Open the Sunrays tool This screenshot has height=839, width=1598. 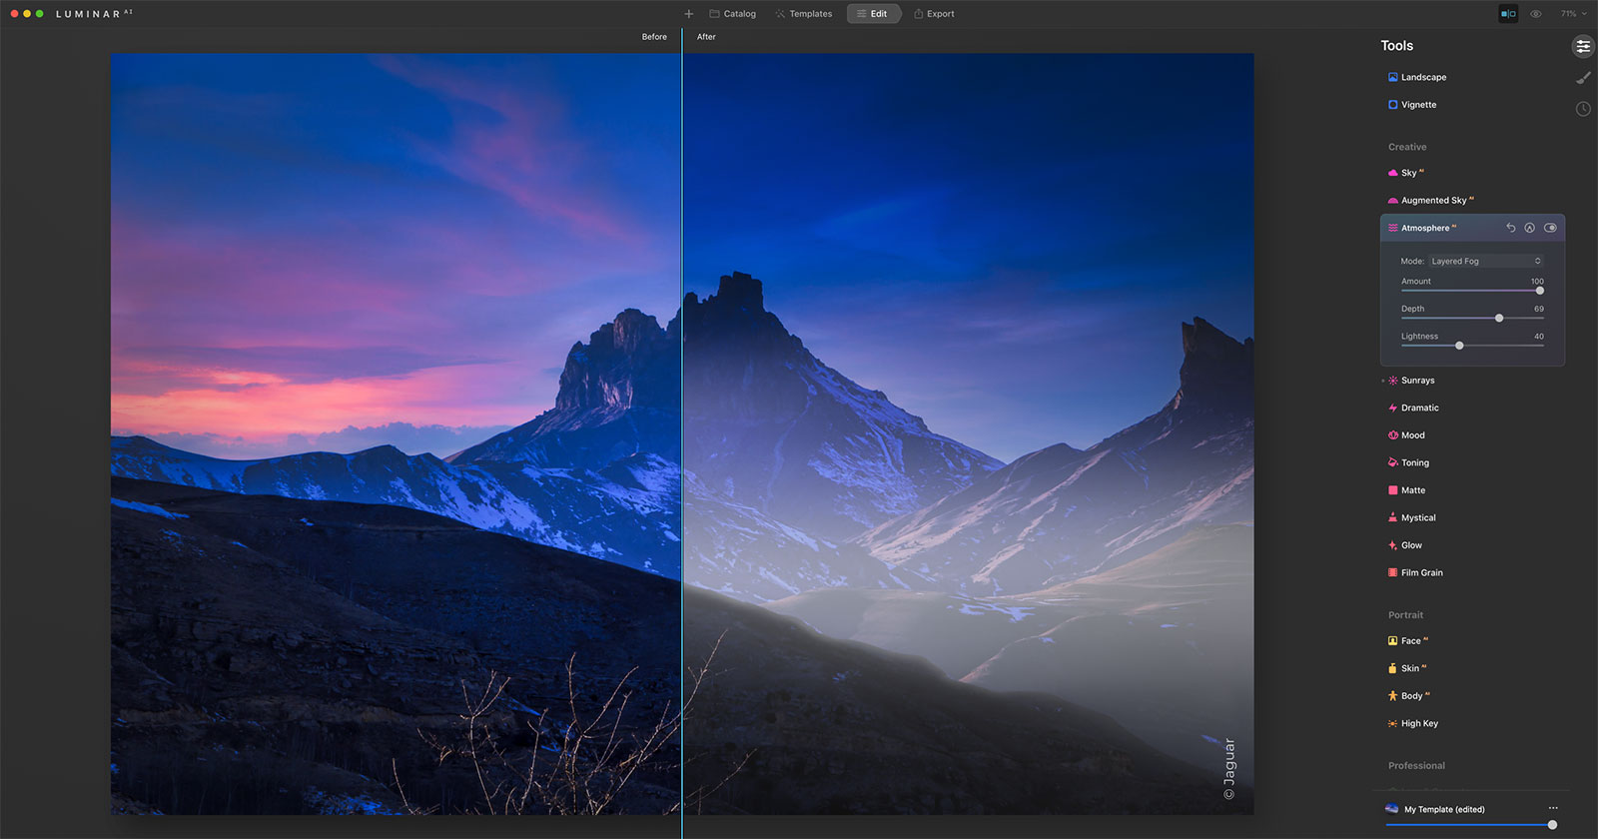point(1417,381)
